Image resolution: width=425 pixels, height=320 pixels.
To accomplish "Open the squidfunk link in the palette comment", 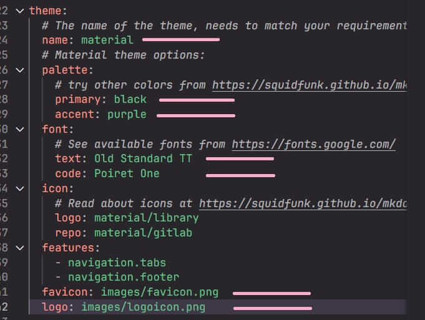I will coord(310,85).
